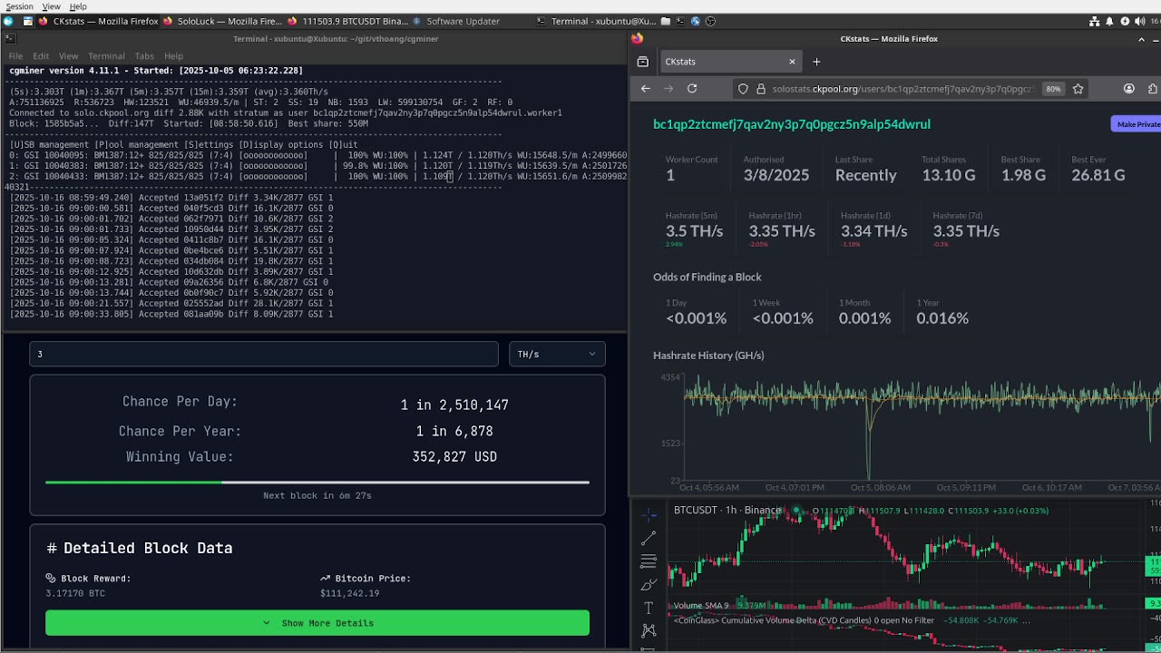
Task: Open Firefox account profile icon
Action: point(1129,89)
